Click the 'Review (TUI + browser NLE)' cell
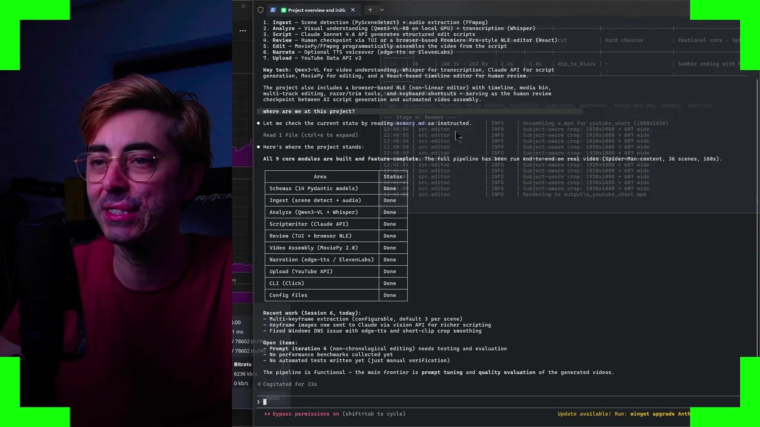Viewport: 760px width, 427px height. pyautogui.click(x=322, y=236)
